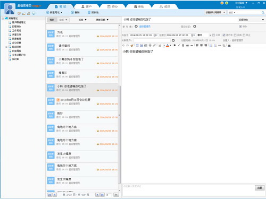Add a related customer with the plus icon
The image size is (266, 199).
(173, 40)
